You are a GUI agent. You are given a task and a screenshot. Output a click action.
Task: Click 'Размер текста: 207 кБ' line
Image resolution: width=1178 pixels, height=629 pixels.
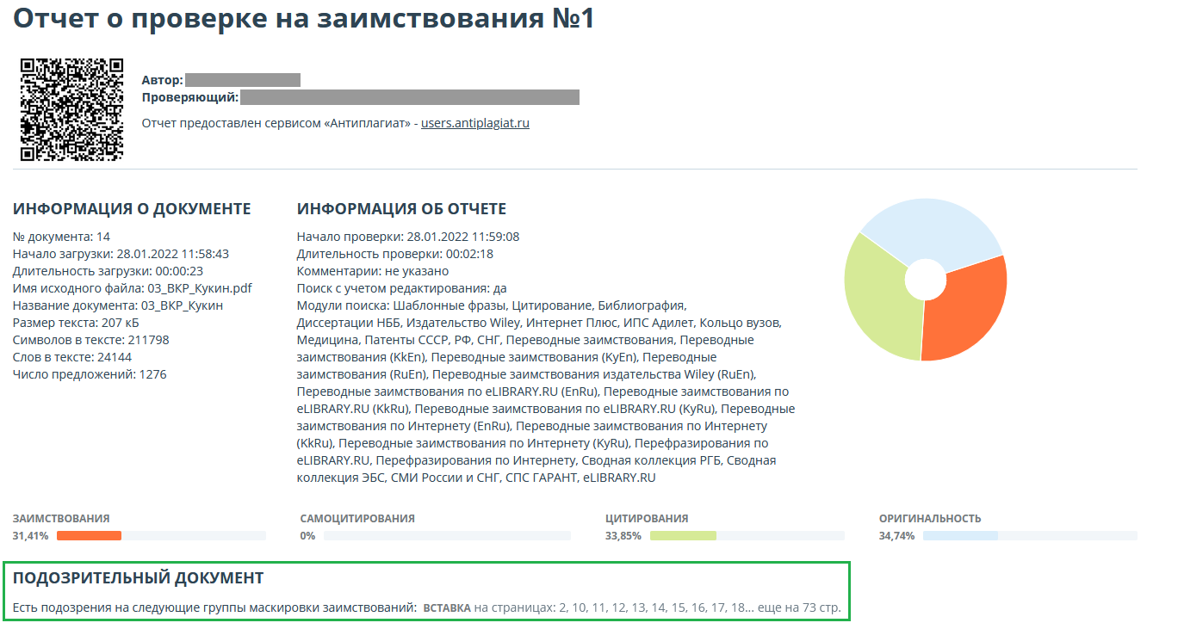[x=76, y=323]
